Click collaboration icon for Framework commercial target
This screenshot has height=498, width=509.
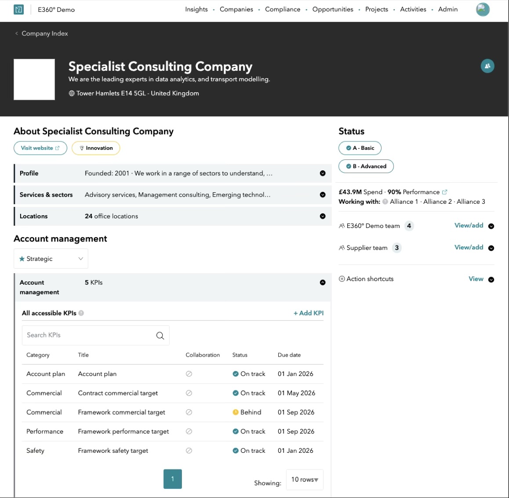189,412
